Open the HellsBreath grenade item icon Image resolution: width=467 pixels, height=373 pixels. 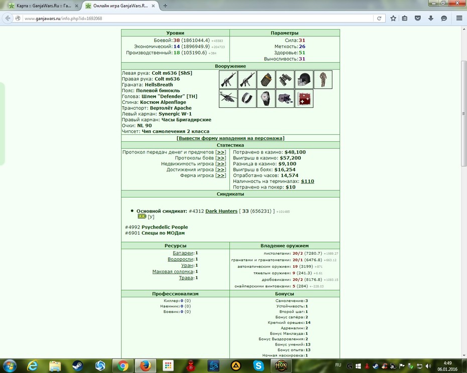click(x=266, y=79)
